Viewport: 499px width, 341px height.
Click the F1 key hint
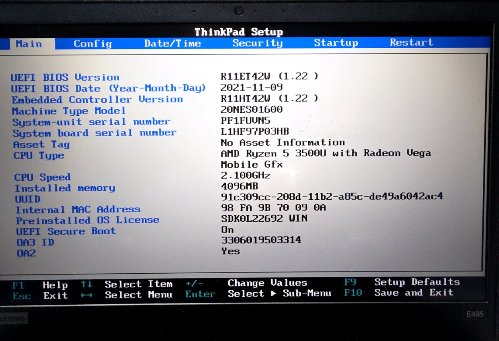tap(18, 285)
